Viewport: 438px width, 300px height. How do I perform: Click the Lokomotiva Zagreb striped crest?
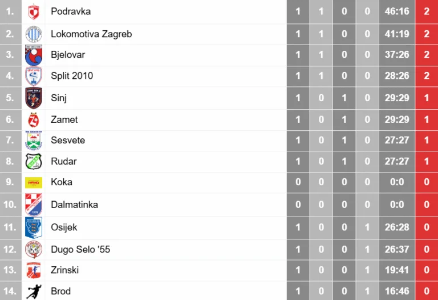(34, 34)
